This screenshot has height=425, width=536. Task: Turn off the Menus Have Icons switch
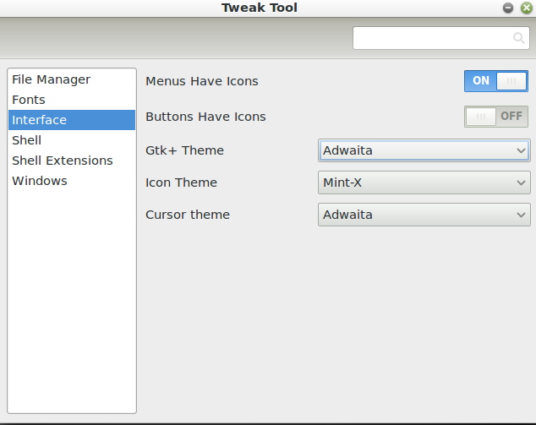(x=495, y=81)
